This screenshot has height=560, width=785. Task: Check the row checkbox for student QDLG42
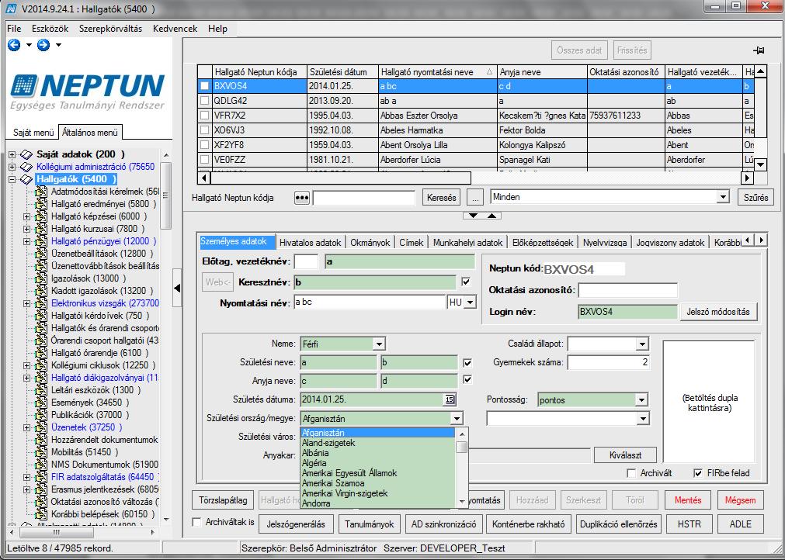[x=205, y=101]
